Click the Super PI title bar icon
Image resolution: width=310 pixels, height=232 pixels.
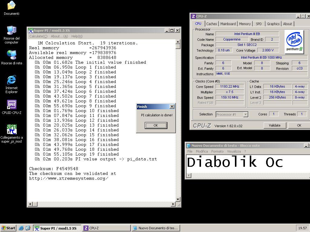click(31, 31)
